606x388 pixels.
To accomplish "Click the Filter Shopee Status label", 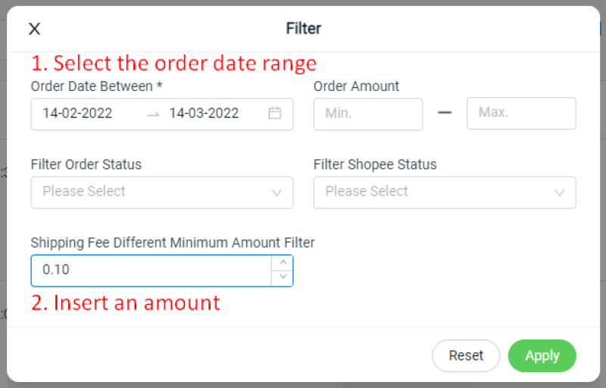I will coord(375,164).
